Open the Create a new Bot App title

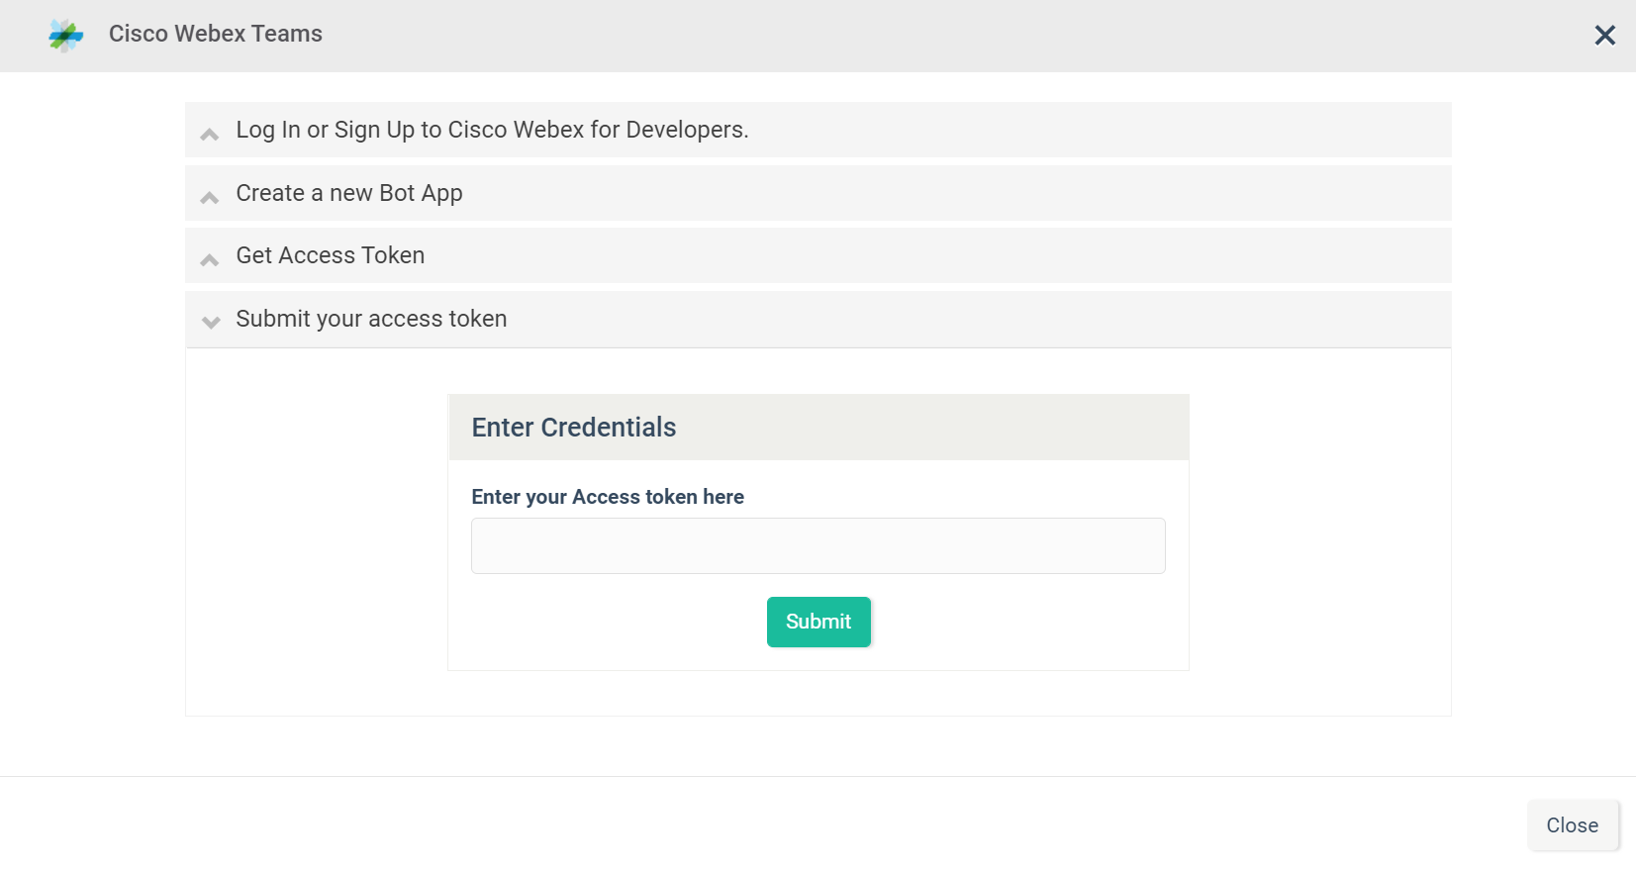349,193
